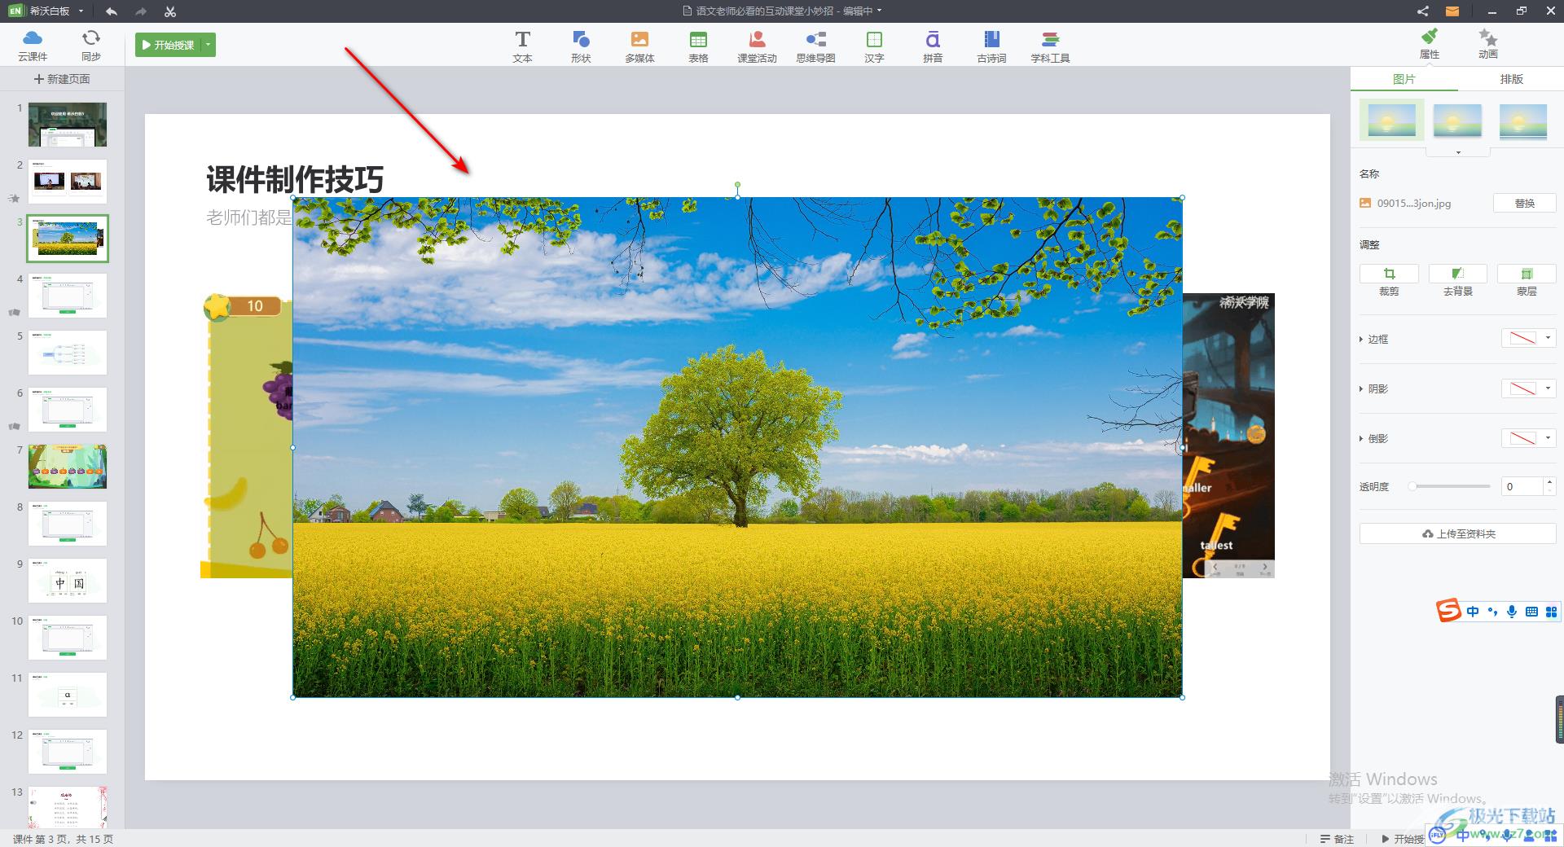Open the 属性 properties panel
The width and height of the screenshot is (1564, 847).
(x=1430, y=44)
